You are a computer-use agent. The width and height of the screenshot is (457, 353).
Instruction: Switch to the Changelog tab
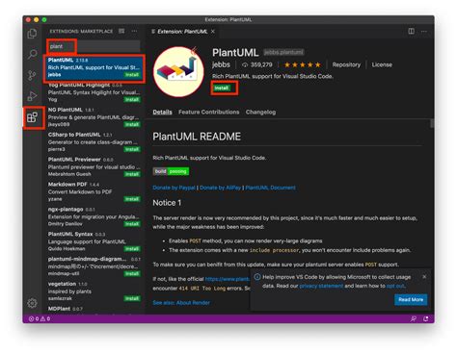click(260, 112)
